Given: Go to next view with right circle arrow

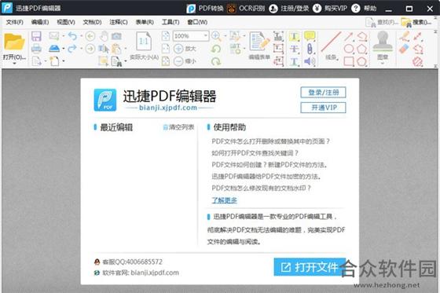Looking at the screenshot, I should click(90, 49).
